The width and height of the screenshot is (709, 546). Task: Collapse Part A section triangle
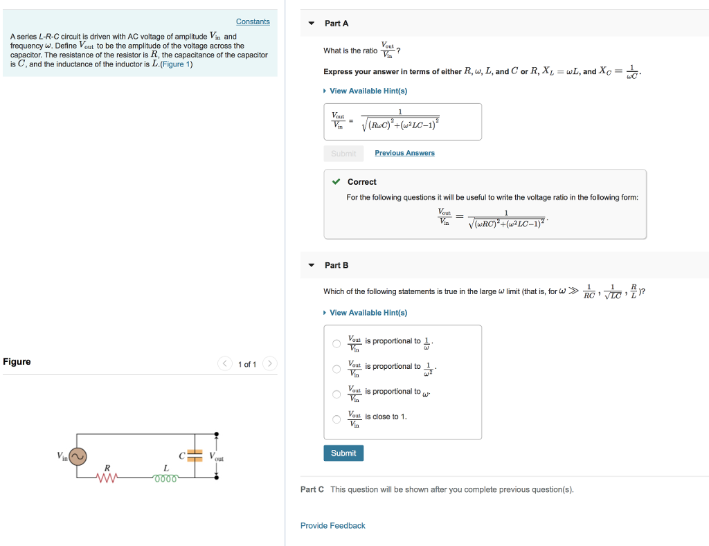tap(312, 24)
